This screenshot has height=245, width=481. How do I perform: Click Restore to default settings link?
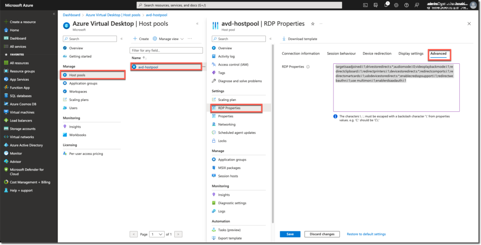pyautogui.click(x=366, y=234)
